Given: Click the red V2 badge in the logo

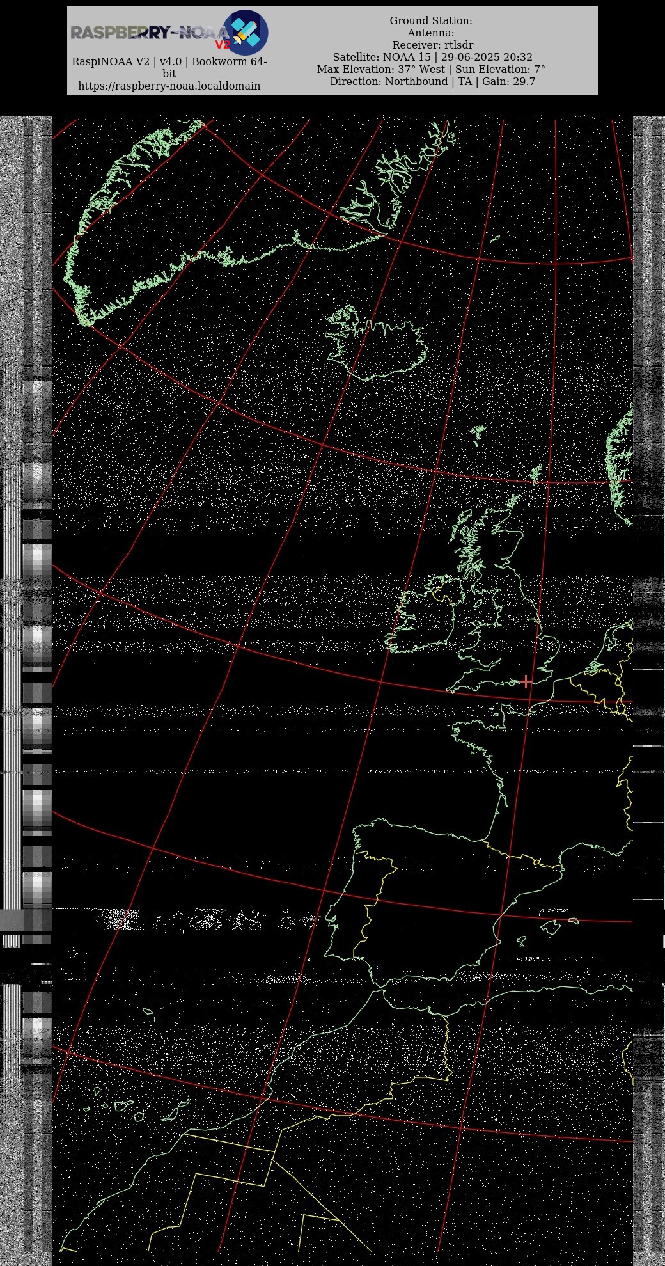Looking at the screenshot, I should (x=223, y=45).
